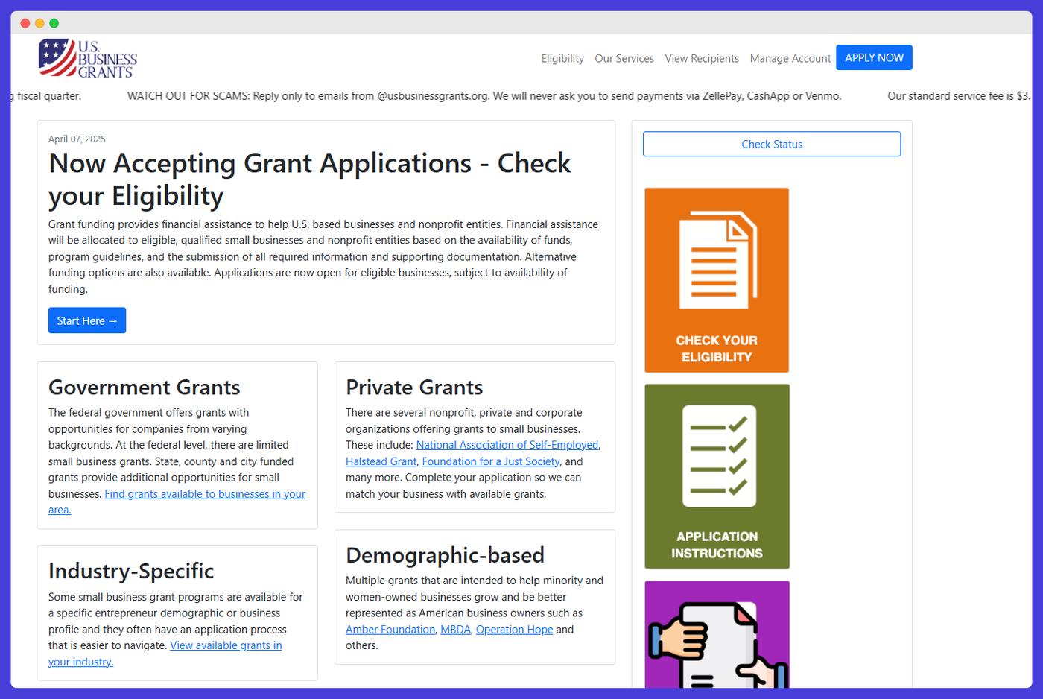1043x699 pixels.
Task: Open the MBDA link
Action: coord(456,629)
